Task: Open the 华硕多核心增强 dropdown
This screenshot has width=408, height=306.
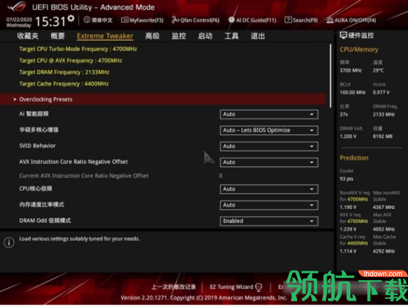Action: (269, 131)
